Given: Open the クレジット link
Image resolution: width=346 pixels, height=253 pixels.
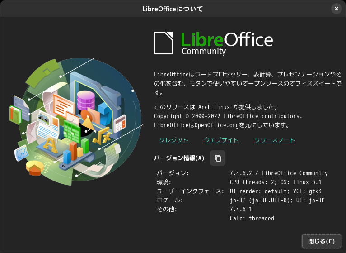Looking at the screenshot, I should pos(173,140).
